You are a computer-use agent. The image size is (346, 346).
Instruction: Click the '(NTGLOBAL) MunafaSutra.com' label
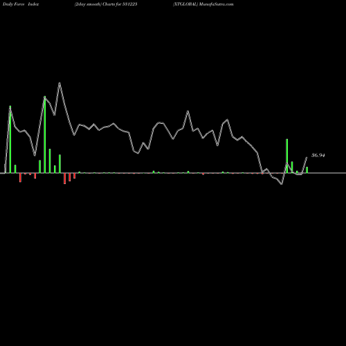coord(203,4)
